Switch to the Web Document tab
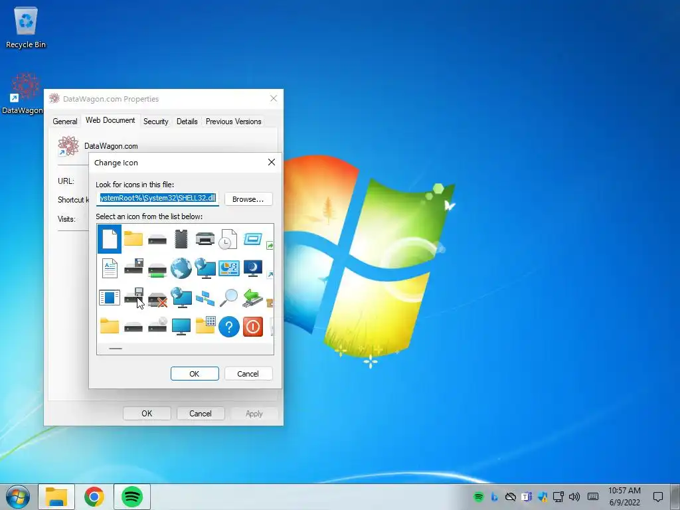Screen dimensions: 680x510 coord(110,120)
